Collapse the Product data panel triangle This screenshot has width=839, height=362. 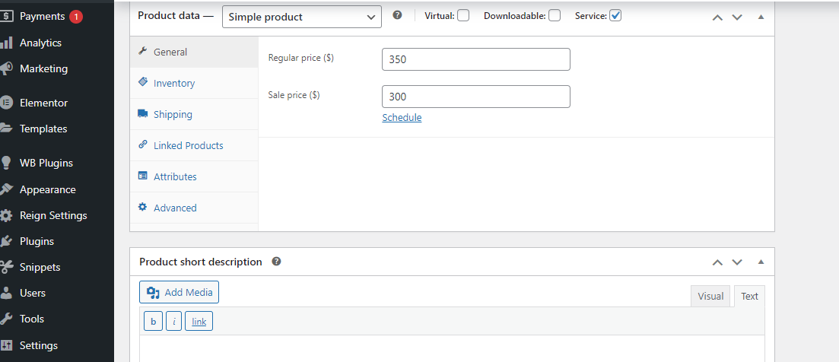click(761, 17)
